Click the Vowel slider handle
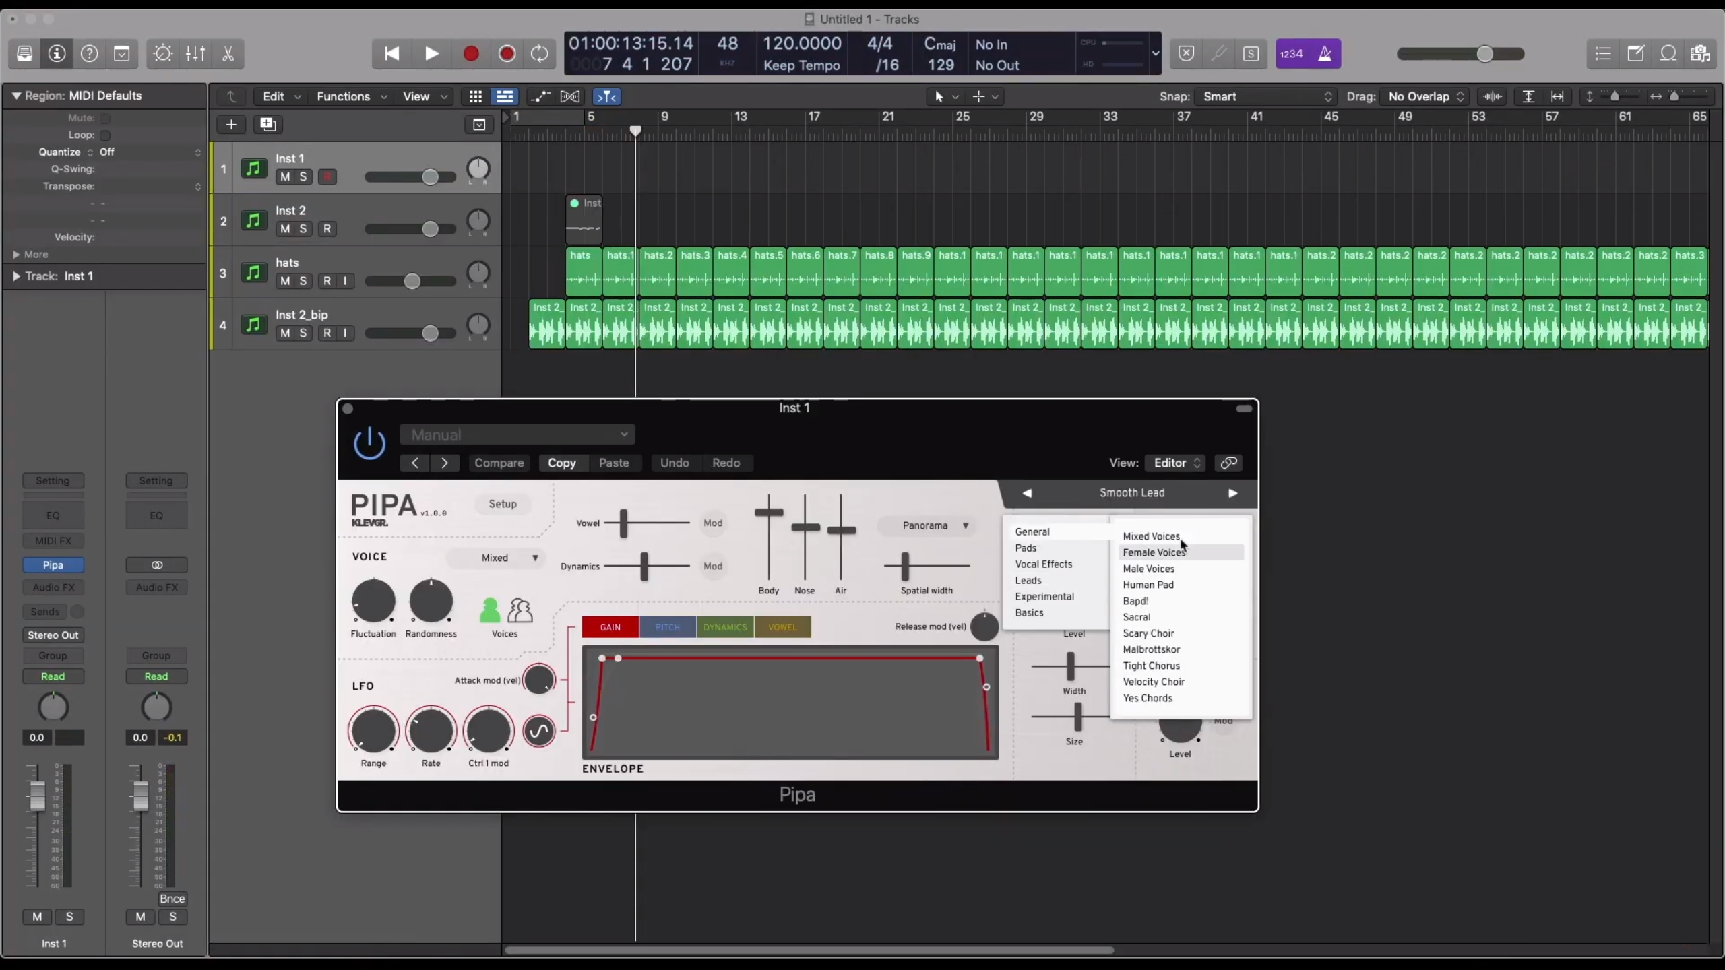This screenshot has width=1725, height=970. point(623,523)
